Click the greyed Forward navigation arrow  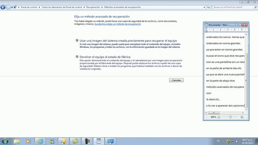point(8,7)
